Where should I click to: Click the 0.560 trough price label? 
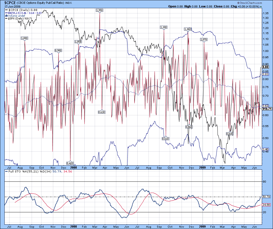[x=189, y=127]
